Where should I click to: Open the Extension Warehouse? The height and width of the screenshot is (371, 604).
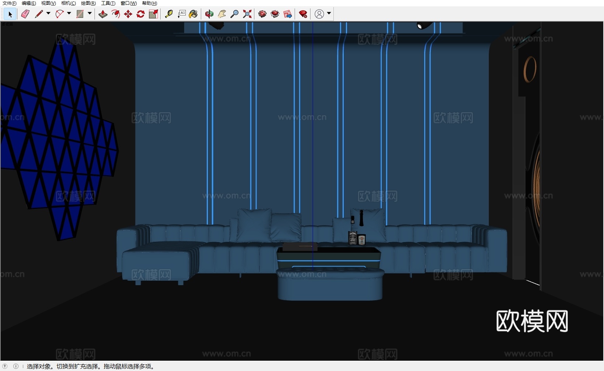point(275,14)
